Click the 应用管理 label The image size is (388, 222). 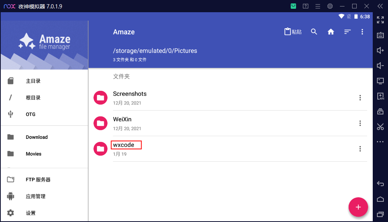pos(35,196)
